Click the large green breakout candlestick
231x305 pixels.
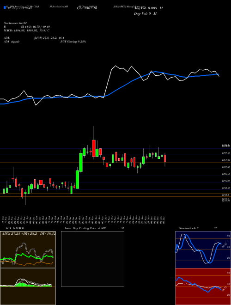81,162
